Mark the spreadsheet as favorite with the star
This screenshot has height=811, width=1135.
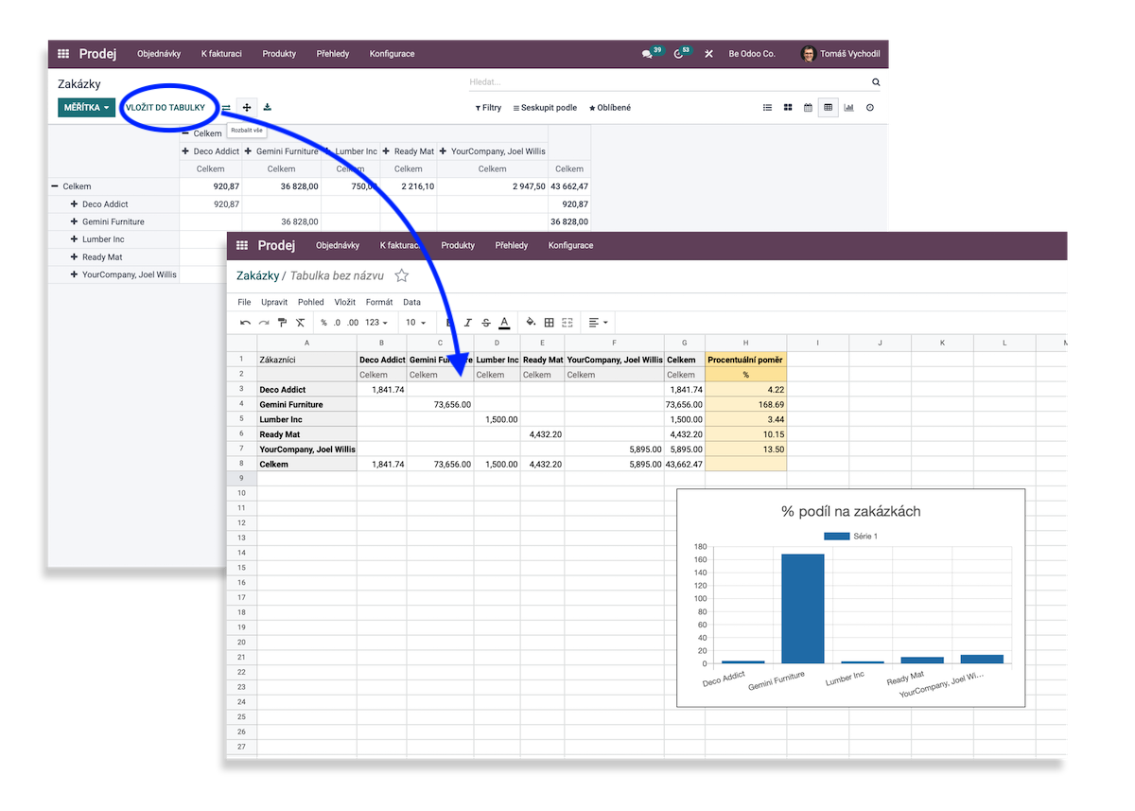click(x=402, y=275)
